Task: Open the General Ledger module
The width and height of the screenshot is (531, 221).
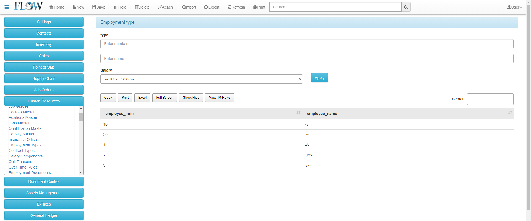Action: [x=44, y=215]
